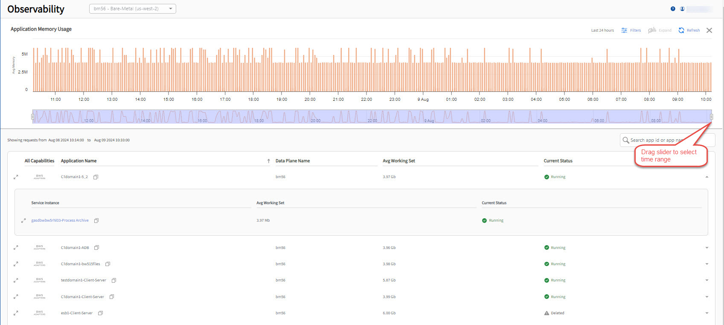This screenshot has width=724, height=325.
Task: Copy the CTdomain1-5_2 application name
Action: pyautogui.click(x=96, y=177)
